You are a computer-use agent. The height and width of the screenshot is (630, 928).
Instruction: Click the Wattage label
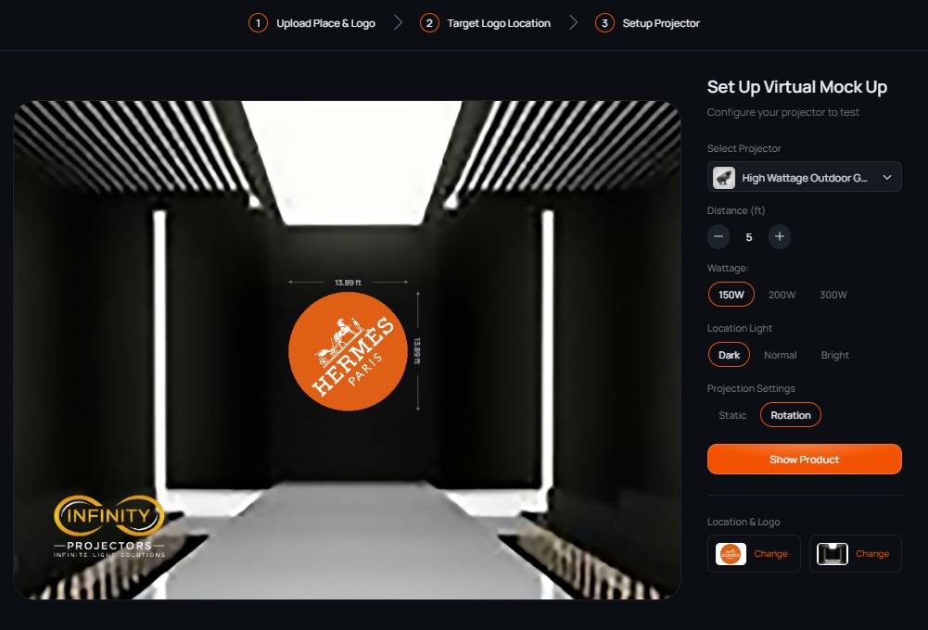tap(728, 268)
